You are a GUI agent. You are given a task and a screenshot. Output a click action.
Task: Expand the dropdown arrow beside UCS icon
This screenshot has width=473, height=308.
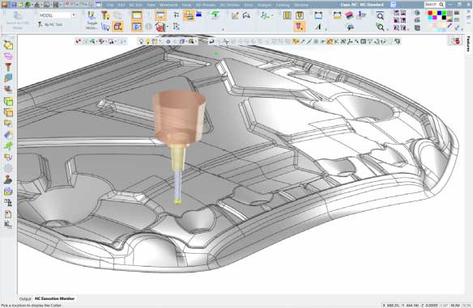tap(272, 16)
